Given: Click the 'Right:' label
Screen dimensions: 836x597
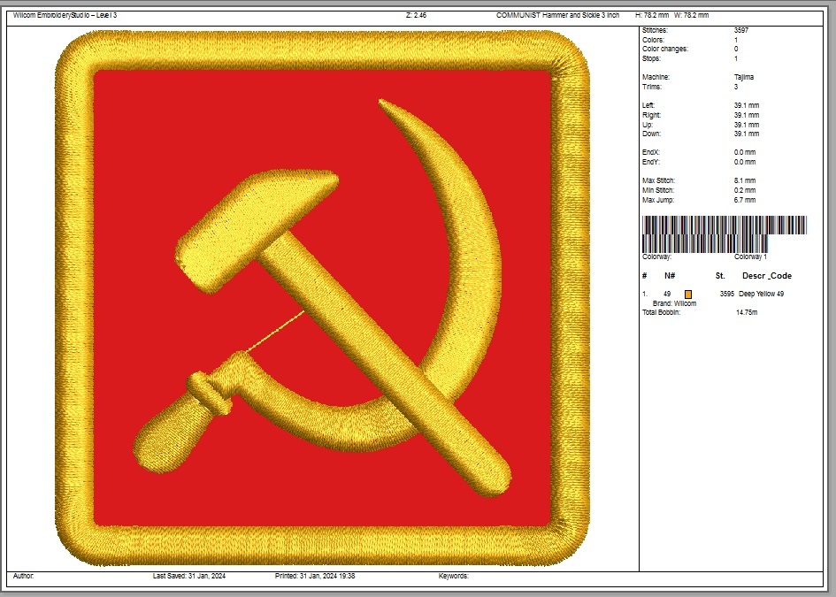Looking at the screenshot, I should tap(651, 115).
